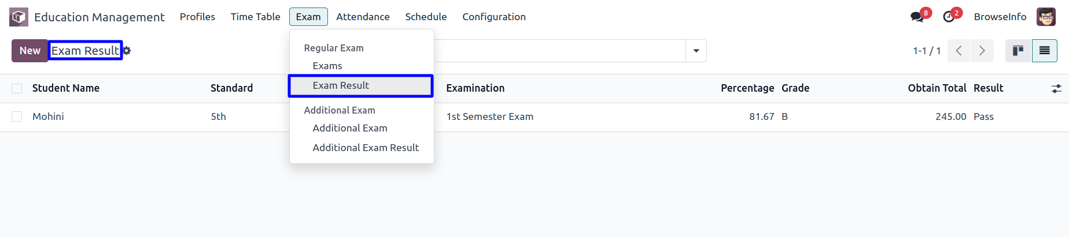Screen dimensions: 1069x237
Task: Toggle the select-all checkbox in header
Action: (x=17, y=88)
